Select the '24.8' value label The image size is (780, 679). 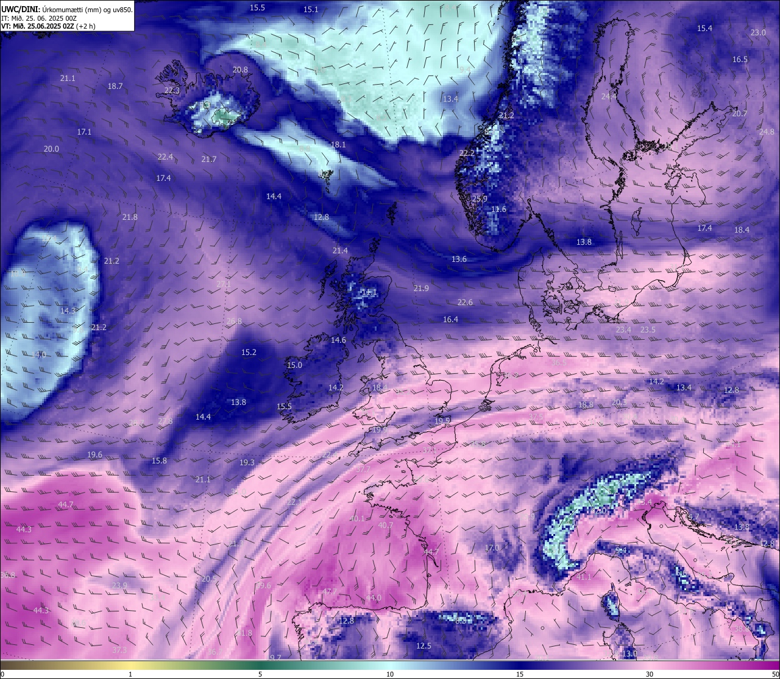(767, 132)
